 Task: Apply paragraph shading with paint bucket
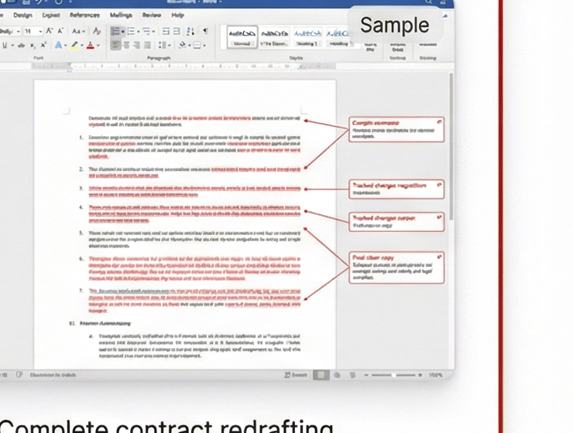182,45
